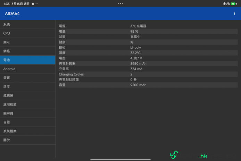Go to the 顯示 section
This screenshot has width=241, height=161.
[27, 42]
